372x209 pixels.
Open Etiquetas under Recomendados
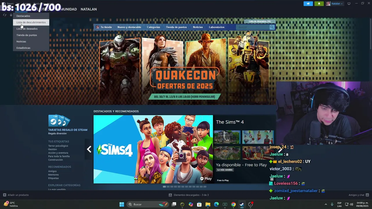point(53,178)
